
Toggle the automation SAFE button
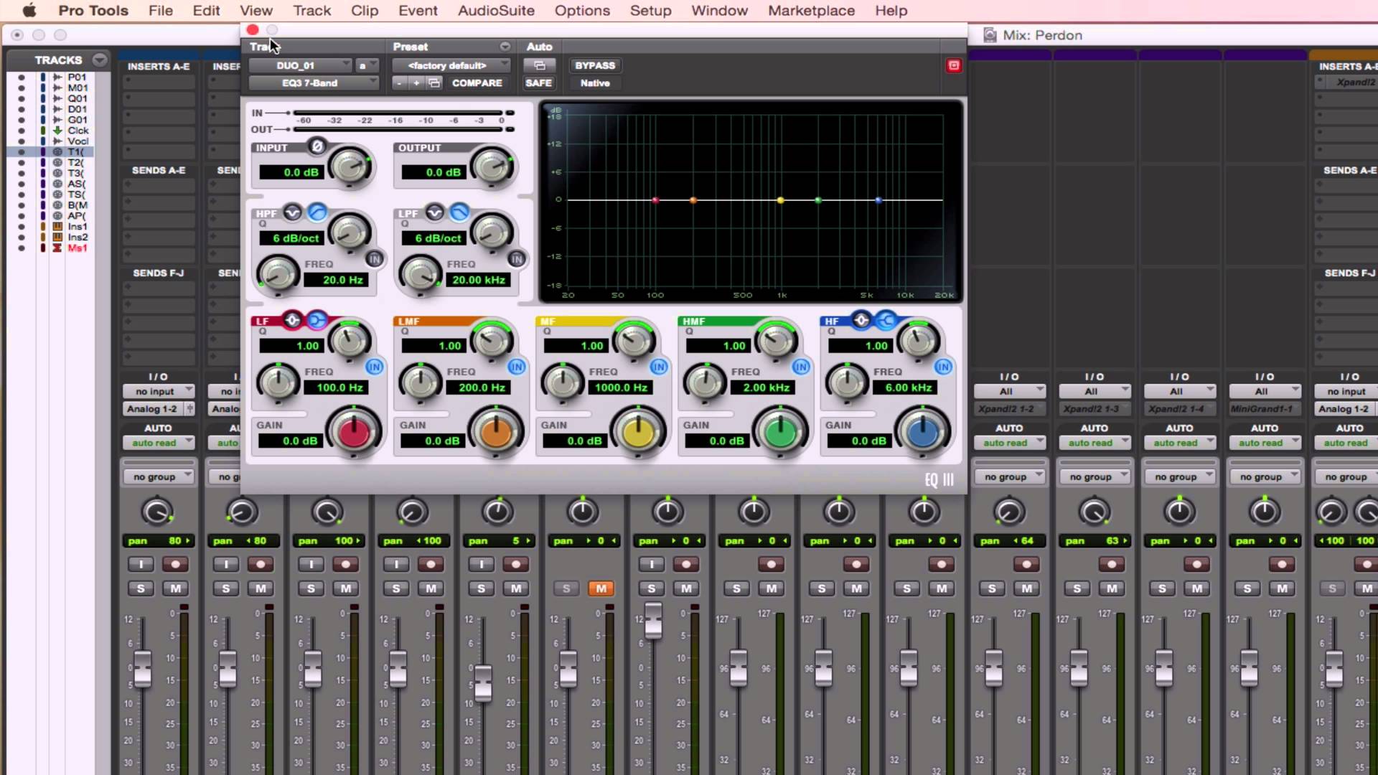[x=539, y=83]
